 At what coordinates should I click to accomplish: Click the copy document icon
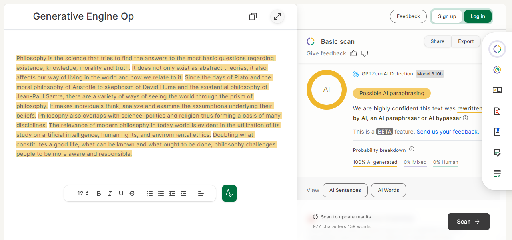(253, 16)
